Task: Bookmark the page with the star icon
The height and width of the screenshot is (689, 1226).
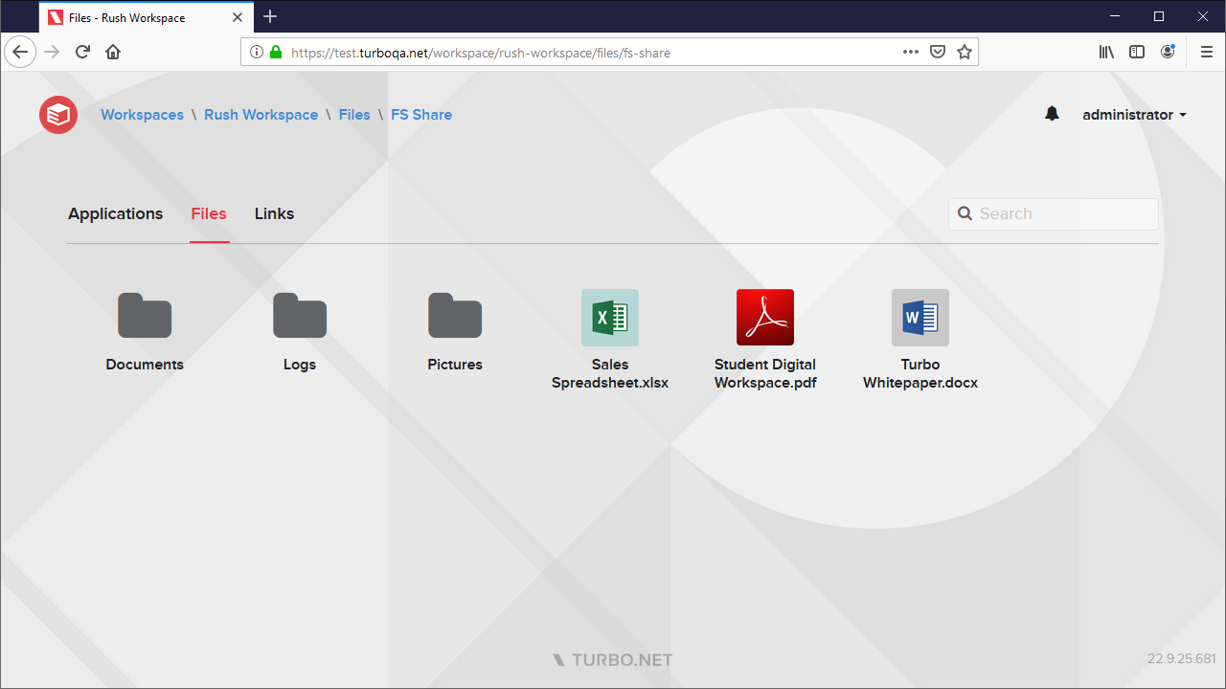Action: [965, 52]
